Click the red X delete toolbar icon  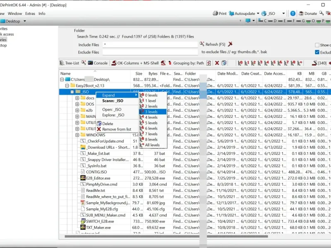[x=217, y=63]
